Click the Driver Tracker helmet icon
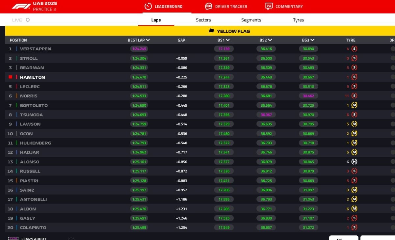Screen dimensions: 395x240 point(209,6)
